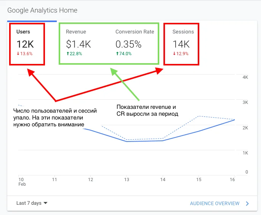Image resolution: width=261 pixels, height=215 pixels.
Task: Click the dashed line peak at 15
Action: click(199, 116)
